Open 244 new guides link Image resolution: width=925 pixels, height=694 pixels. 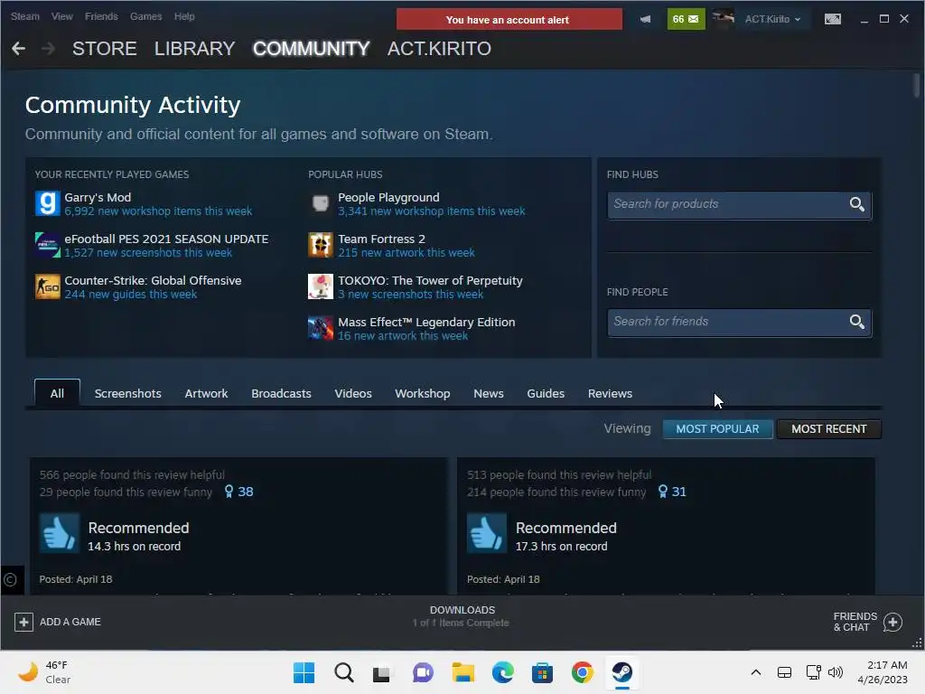click(x=130, y=295)
